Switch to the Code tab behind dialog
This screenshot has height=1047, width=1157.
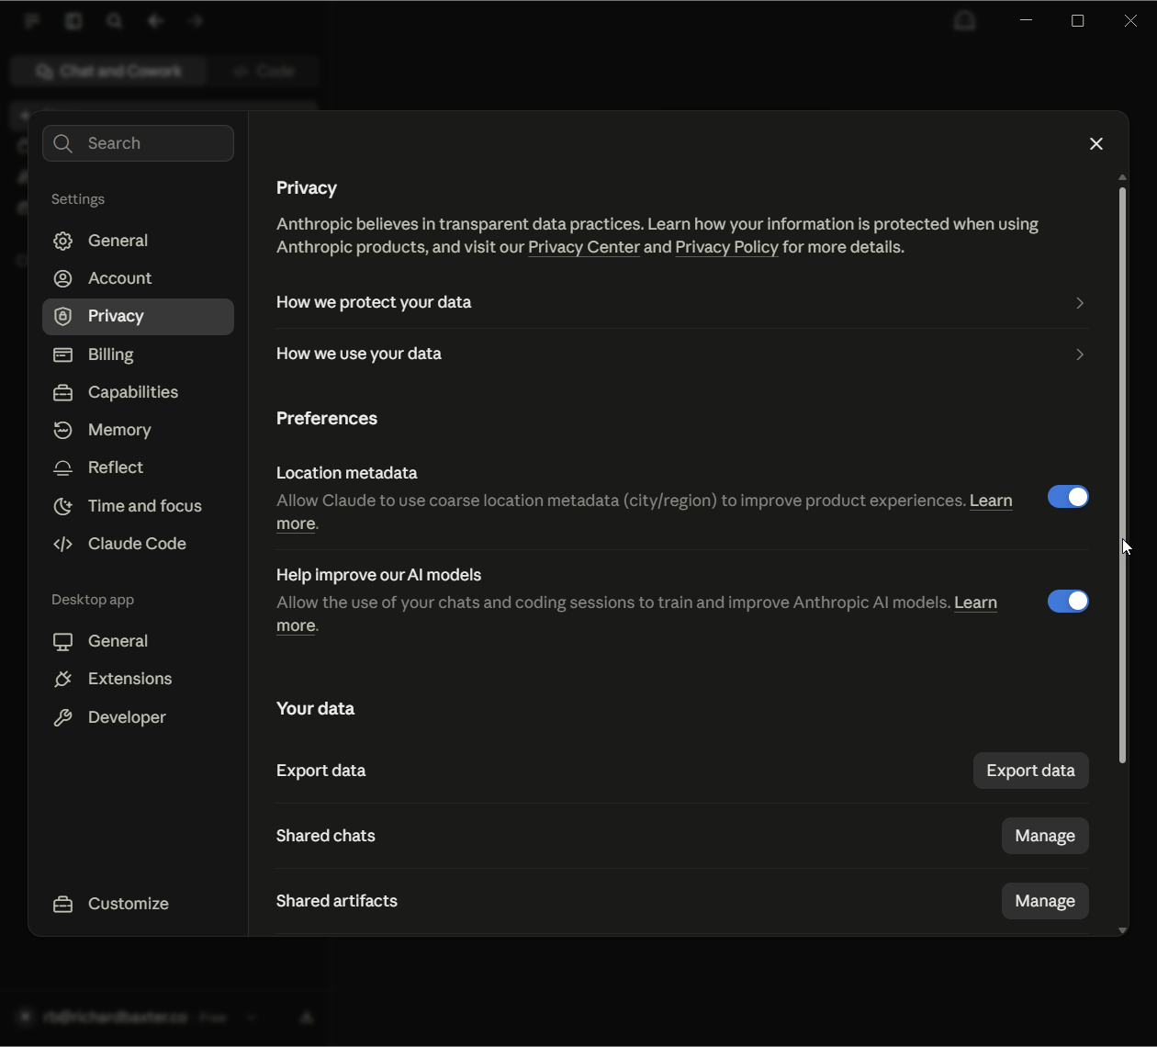[264, 71]
